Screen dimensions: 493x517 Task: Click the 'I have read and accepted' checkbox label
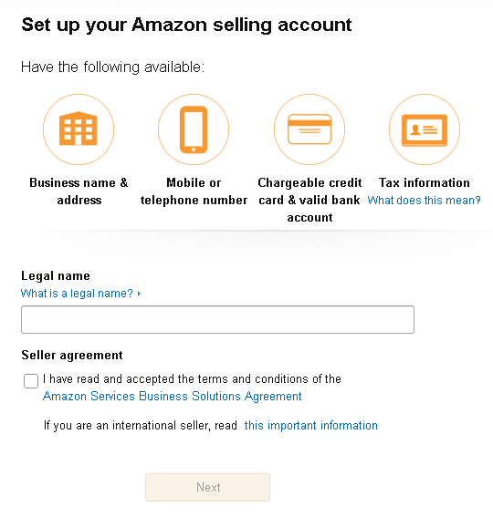coord(192,378)
